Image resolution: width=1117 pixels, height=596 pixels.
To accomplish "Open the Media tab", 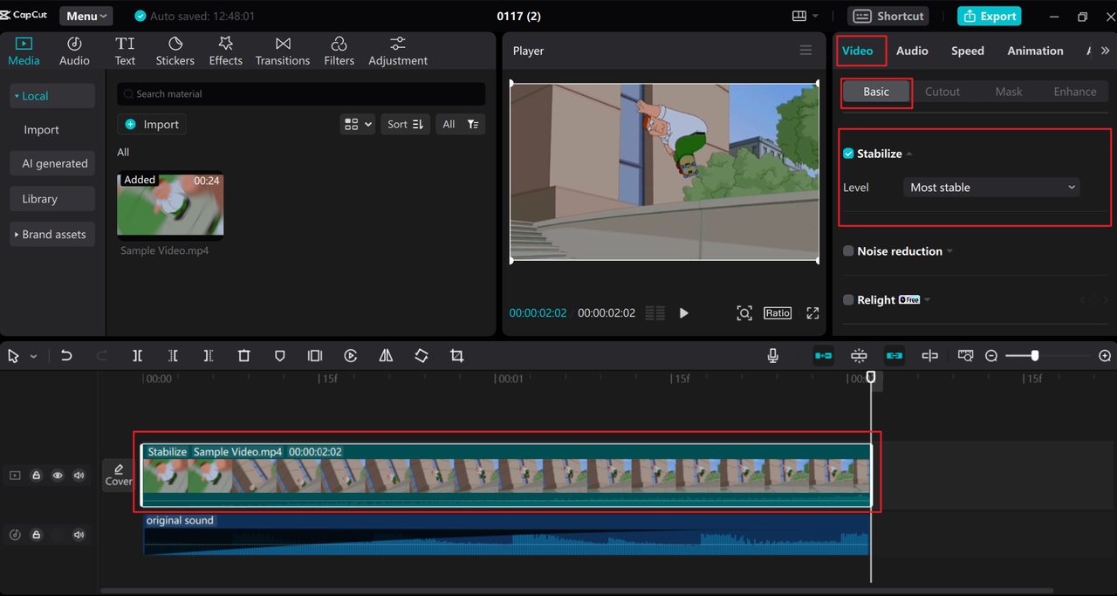I will [x=24, y=51].
